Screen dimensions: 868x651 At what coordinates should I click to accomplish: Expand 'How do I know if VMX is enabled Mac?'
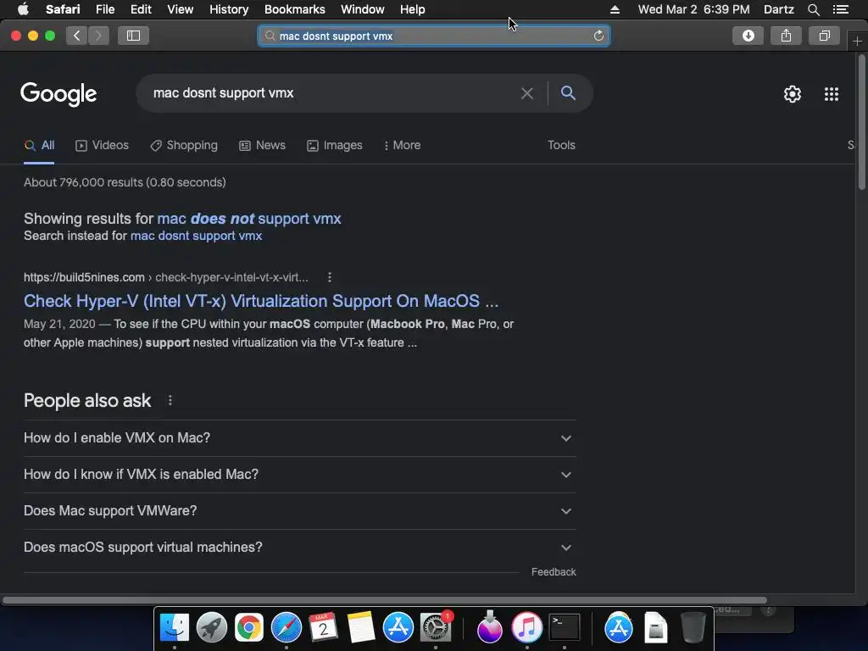[x=299, y=475]
